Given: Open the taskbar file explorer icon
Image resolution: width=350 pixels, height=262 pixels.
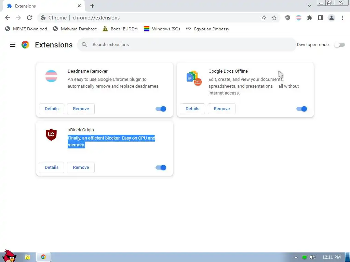Looking at the screenshot, I should tap(27, 257).
